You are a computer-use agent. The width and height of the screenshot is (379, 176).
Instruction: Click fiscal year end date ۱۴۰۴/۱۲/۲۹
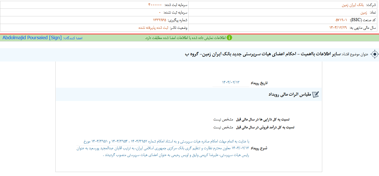click(x=338, y=28)
